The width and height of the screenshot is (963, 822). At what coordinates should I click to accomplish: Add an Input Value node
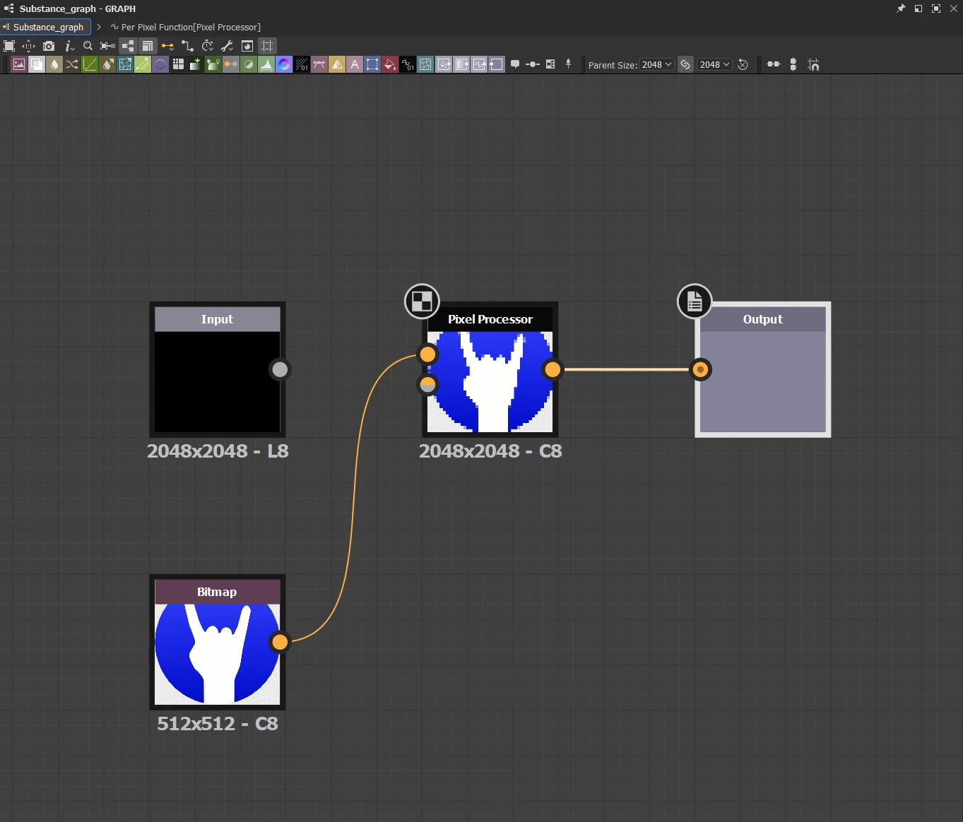click(x=479, y=64)
